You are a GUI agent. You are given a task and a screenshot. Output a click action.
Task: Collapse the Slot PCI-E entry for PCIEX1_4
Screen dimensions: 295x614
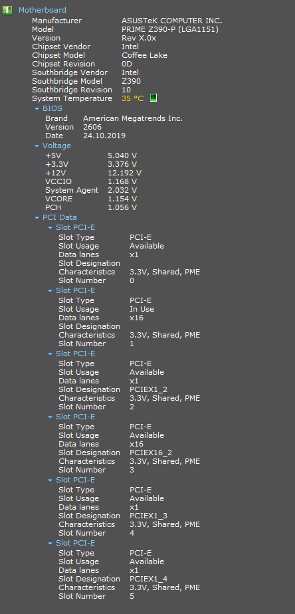coord(50,543)
